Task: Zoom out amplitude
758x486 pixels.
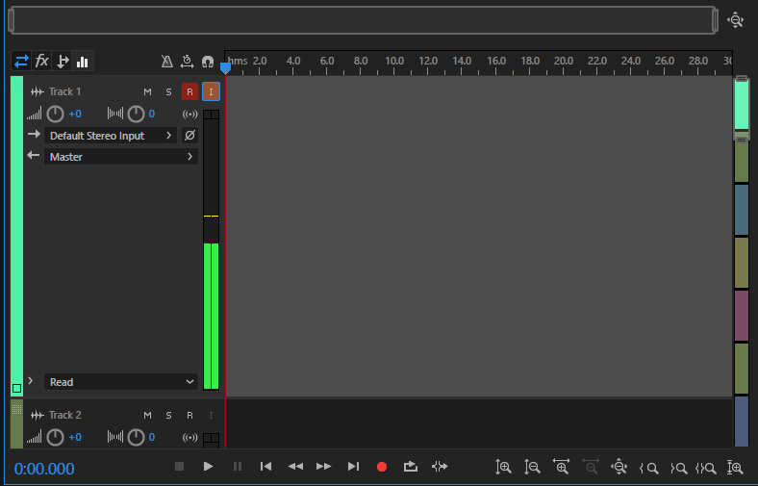Action: [532, 467]
